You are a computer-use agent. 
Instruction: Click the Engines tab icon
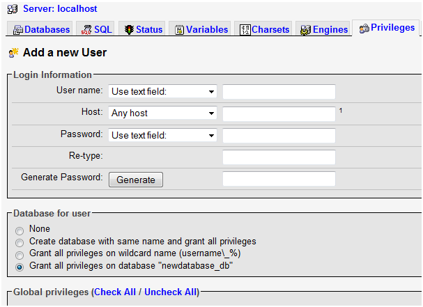tap(305, 30)
